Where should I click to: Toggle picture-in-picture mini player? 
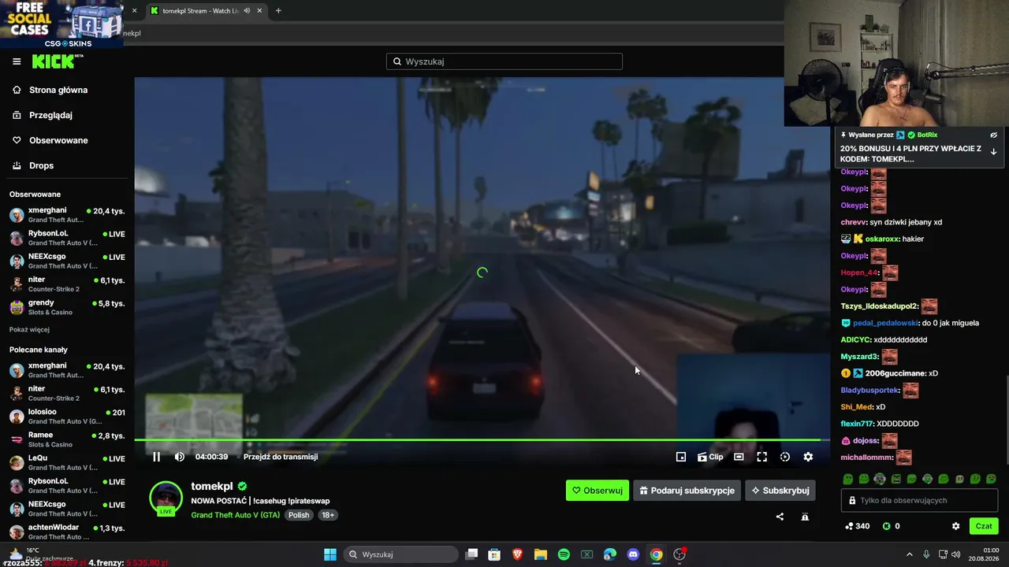681,457
